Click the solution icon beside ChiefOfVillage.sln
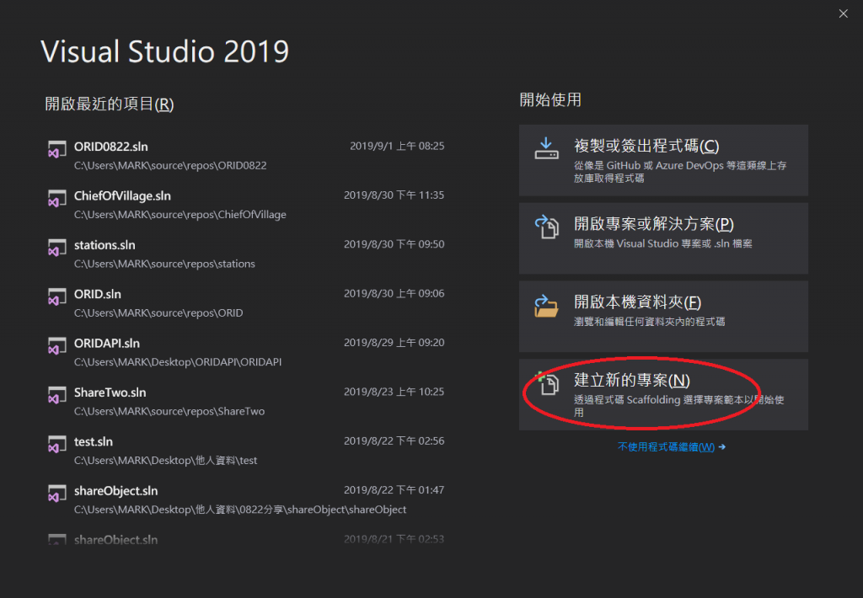This screenshot has height=598, width=863. (56, 199)
